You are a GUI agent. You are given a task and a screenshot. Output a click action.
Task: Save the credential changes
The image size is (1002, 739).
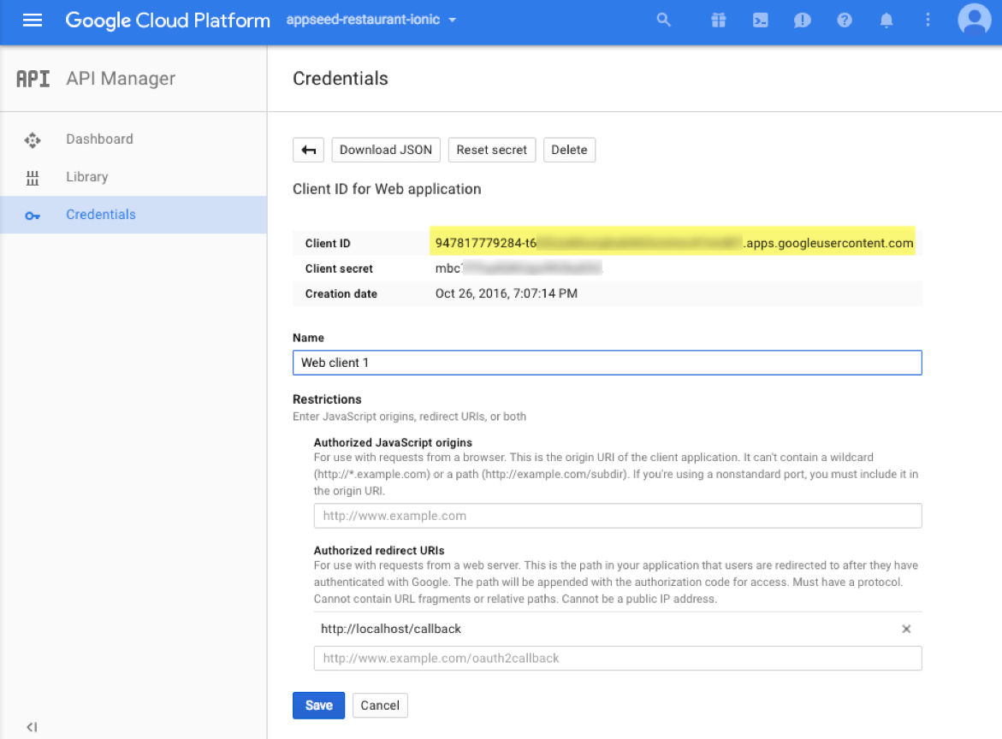point(319,705)
